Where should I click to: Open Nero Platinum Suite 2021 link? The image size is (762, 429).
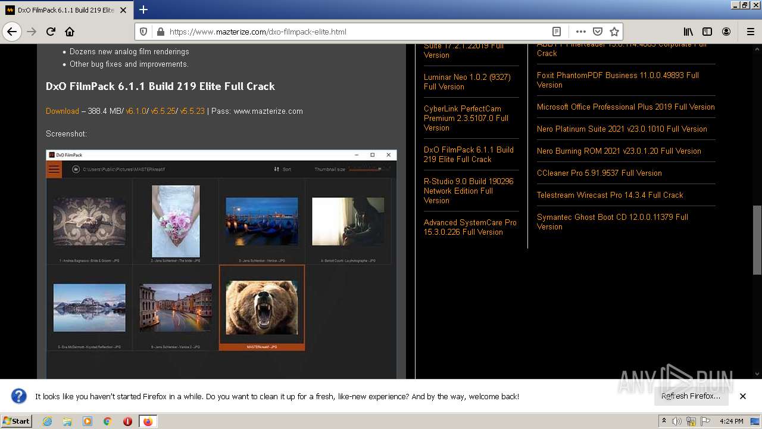(622, 129)
